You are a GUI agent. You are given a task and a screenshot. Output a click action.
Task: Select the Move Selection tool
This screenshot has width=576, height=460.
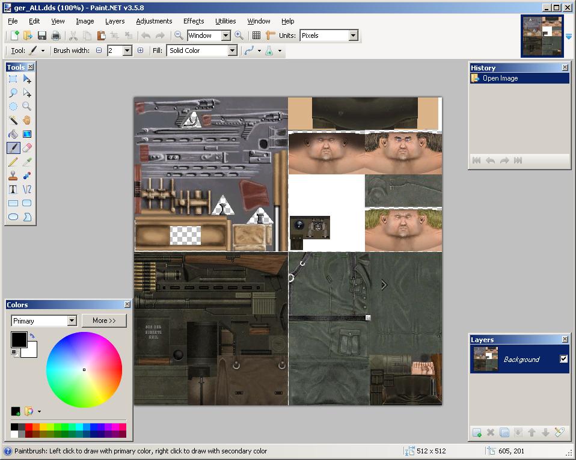tap(27, 93)
